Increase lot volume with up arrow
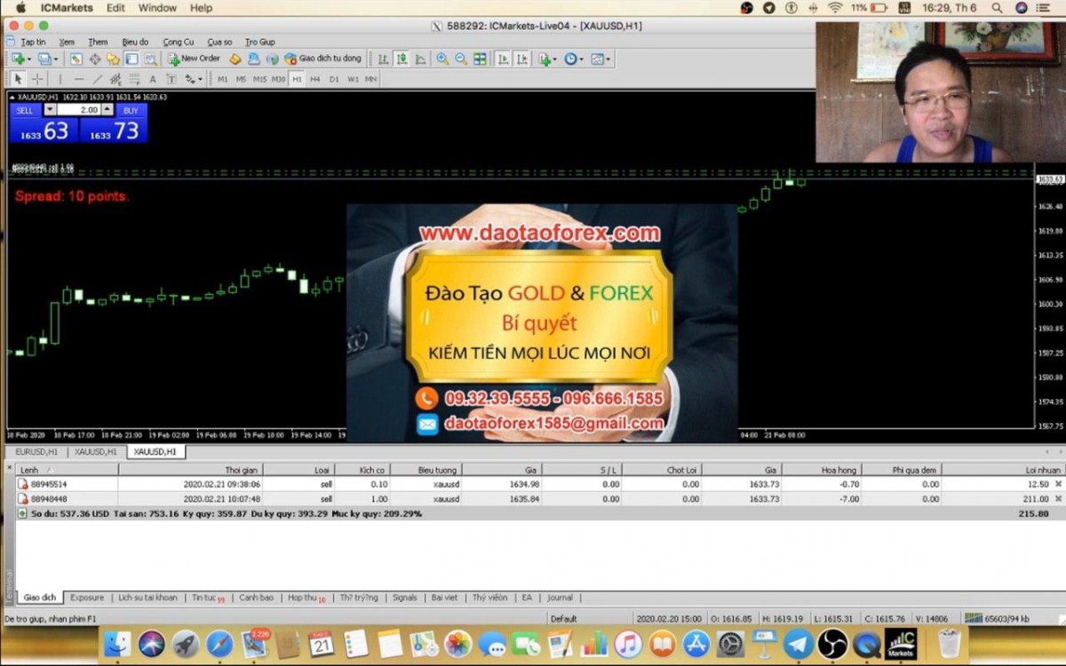 pyautogui.click(x=107, y=109)
